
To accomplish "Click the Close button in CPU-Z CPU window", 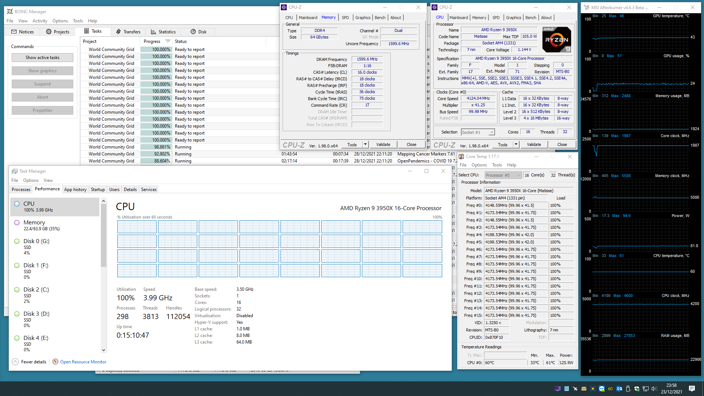I will click(x=562, y=144).
